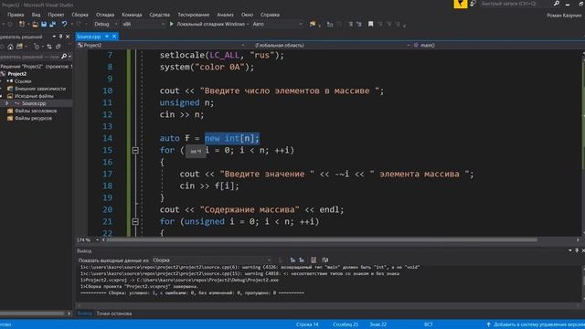Expand the debugger target dropdown arrow
Viewport: 585px width, 329px height.
(x=248, y=24)
